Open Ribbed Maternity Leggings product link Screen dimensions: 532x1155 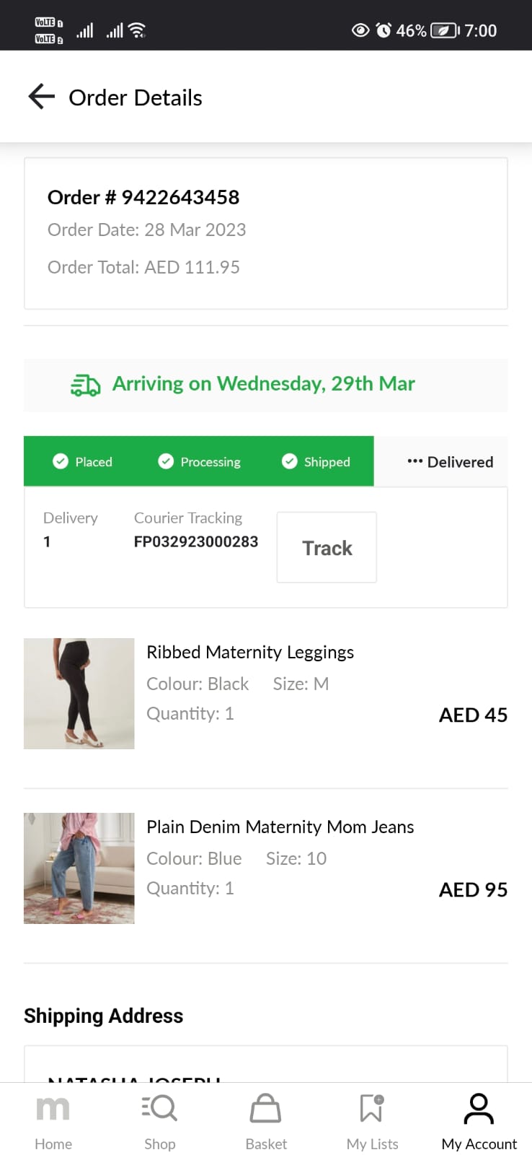tap(250, 653)
